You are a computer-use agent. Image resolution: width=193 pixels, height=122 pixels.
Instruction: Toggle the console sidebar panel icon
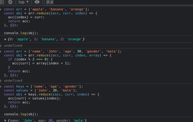[x=2, y=2]
